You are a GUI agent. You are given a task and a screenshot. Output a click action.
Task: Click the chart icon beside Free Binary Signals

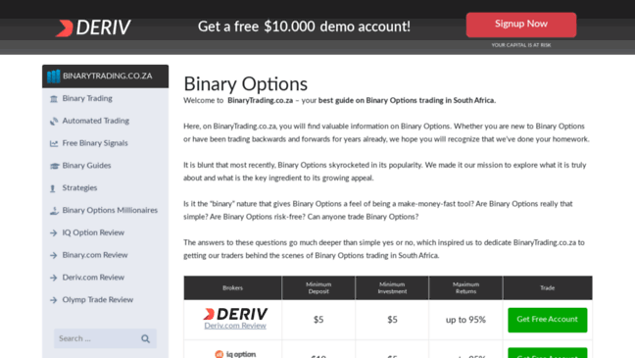click(x=54, y=143)
